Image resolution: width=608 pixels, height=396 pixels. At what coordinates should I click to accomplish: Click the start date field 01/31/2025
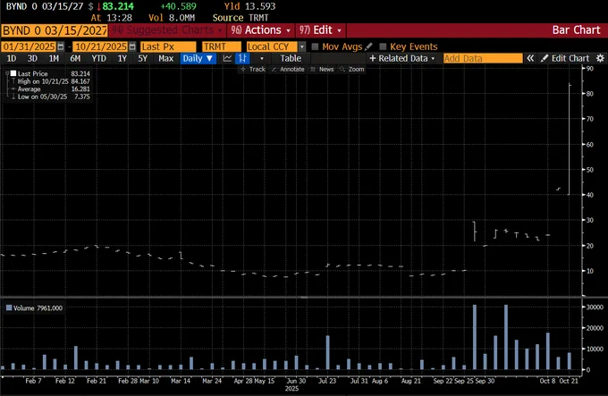[x=29, y=46]
